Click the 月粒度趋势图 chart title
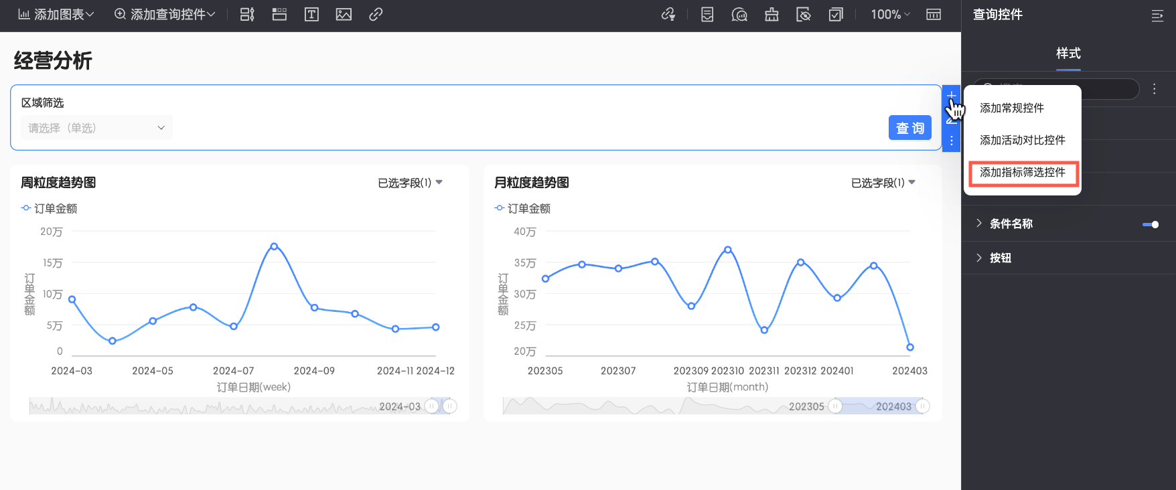 click(x=532, y=183)
